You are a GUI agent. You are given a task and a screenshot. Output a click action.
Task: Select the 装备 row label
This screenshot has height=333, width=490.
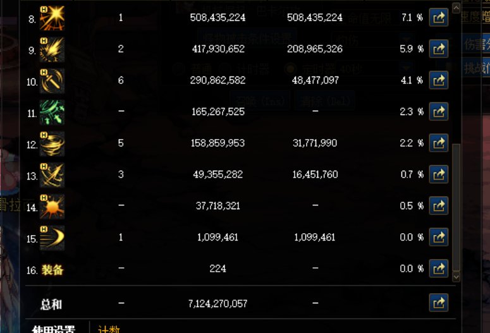[x=52, y=270]
